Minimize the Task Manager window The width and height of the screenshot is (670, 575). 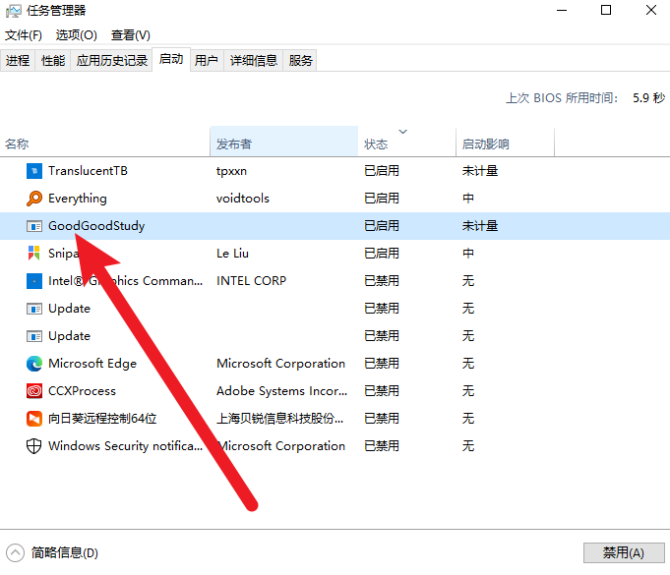[562, 10]
